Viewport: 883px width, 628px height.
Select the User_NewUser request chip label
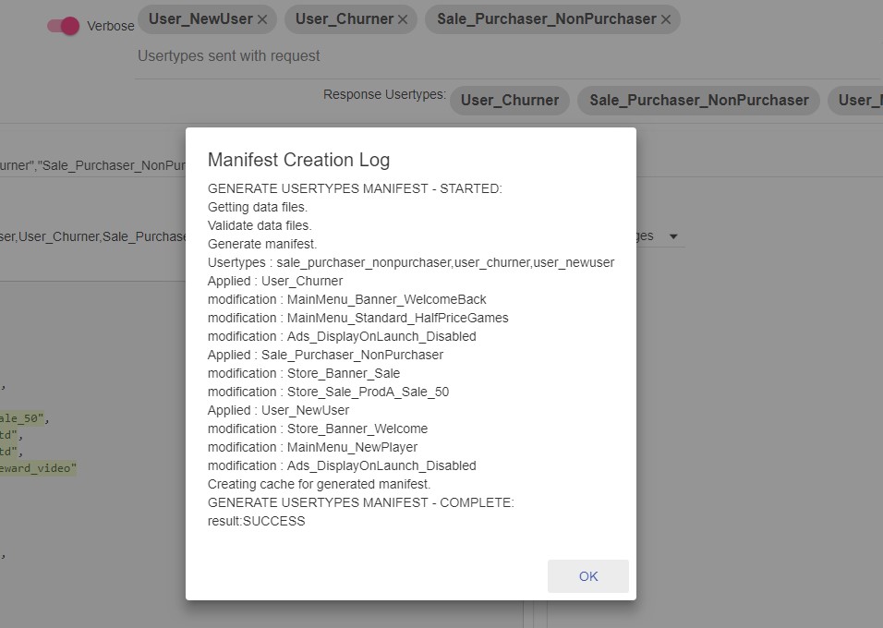coord(200,19)
